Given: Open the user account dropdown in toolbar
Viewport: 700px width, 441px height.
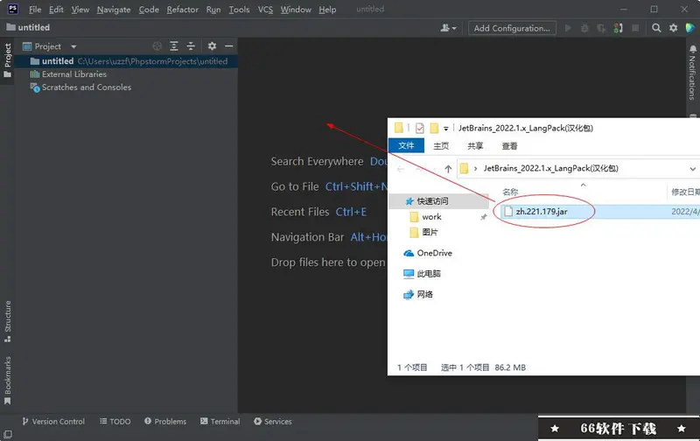Looking at the screenshot, I should click(450, 28).
